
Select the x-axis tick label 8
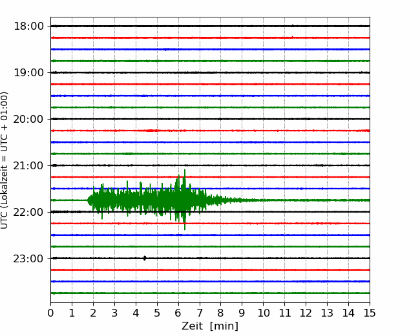click(x=221, y=313)
